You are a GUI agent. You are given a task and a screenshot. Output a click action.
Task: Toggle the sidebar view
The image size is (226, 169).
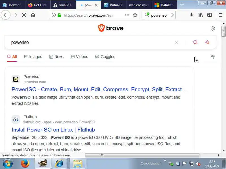209,15
